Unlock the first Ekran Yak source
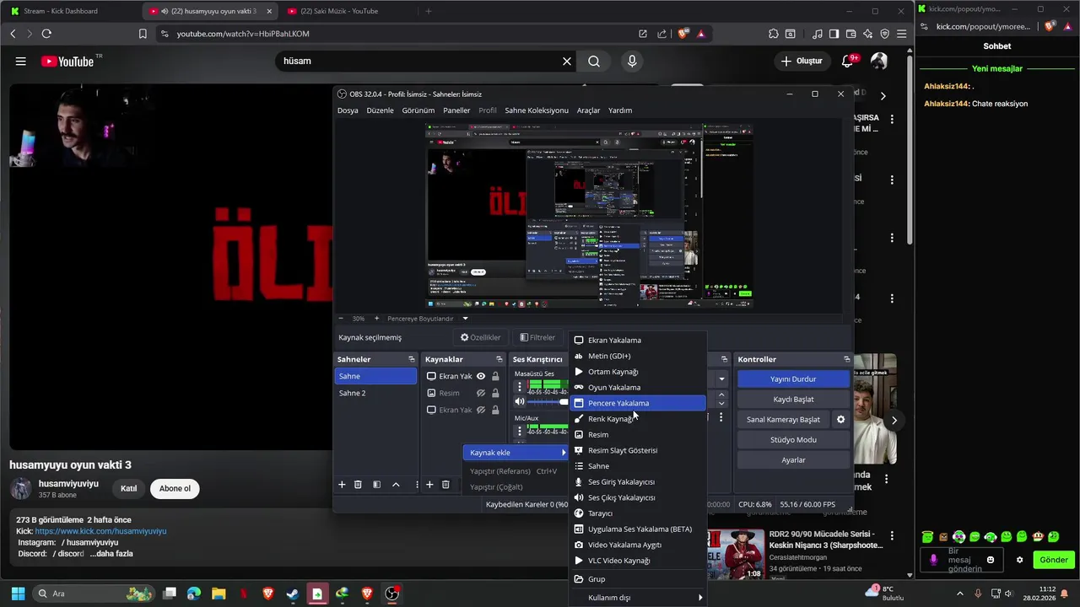The height and width of the screenshot is (607, 1080). pyautogui.click(x=495, y=377)
